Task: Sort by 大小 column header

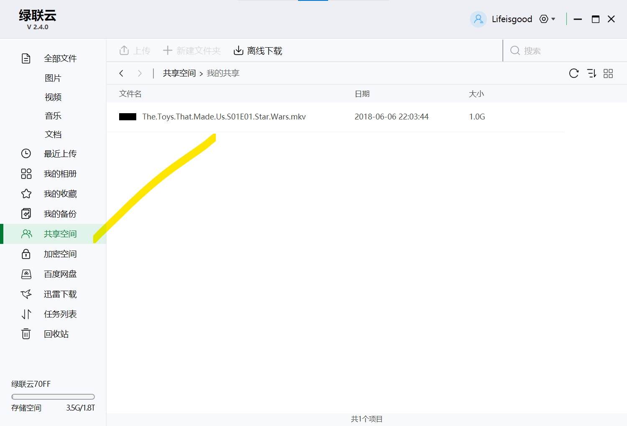Action: coord(476,94)
